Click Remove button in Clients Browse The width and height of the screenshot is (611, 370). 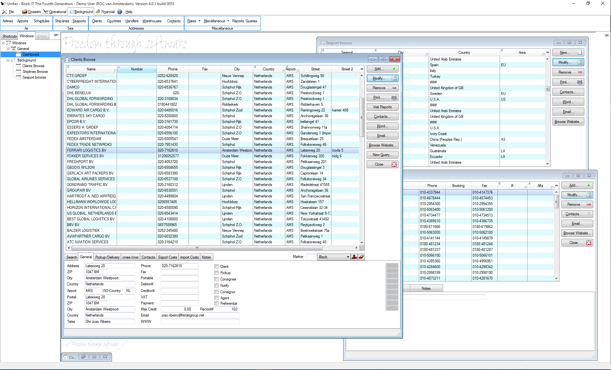click(382, 88)
